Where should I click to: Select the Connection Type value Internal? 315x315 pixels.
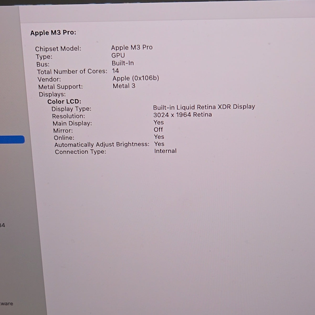pyautogui.click(x=165, y=151)
